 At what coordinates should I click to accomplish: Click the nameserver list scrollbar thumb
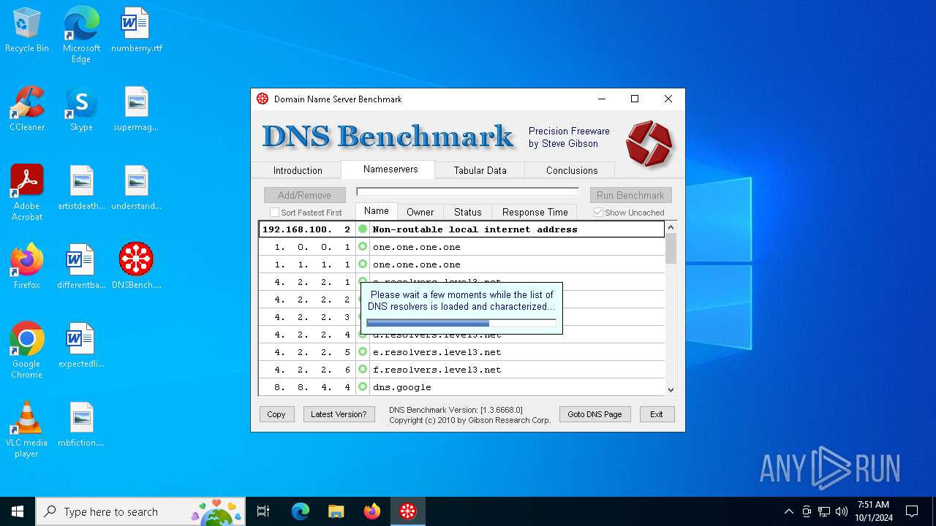(671, 249)
